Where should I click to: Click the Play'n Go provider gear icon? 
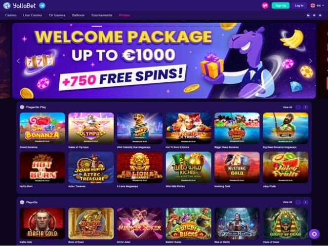click(x=22, y=202)
